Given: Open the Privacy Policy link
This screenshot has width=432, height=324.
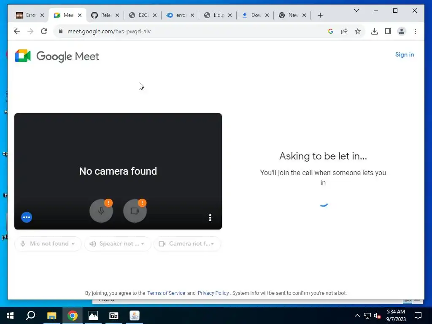Looking at the screenshot, I should pos(213,293).
